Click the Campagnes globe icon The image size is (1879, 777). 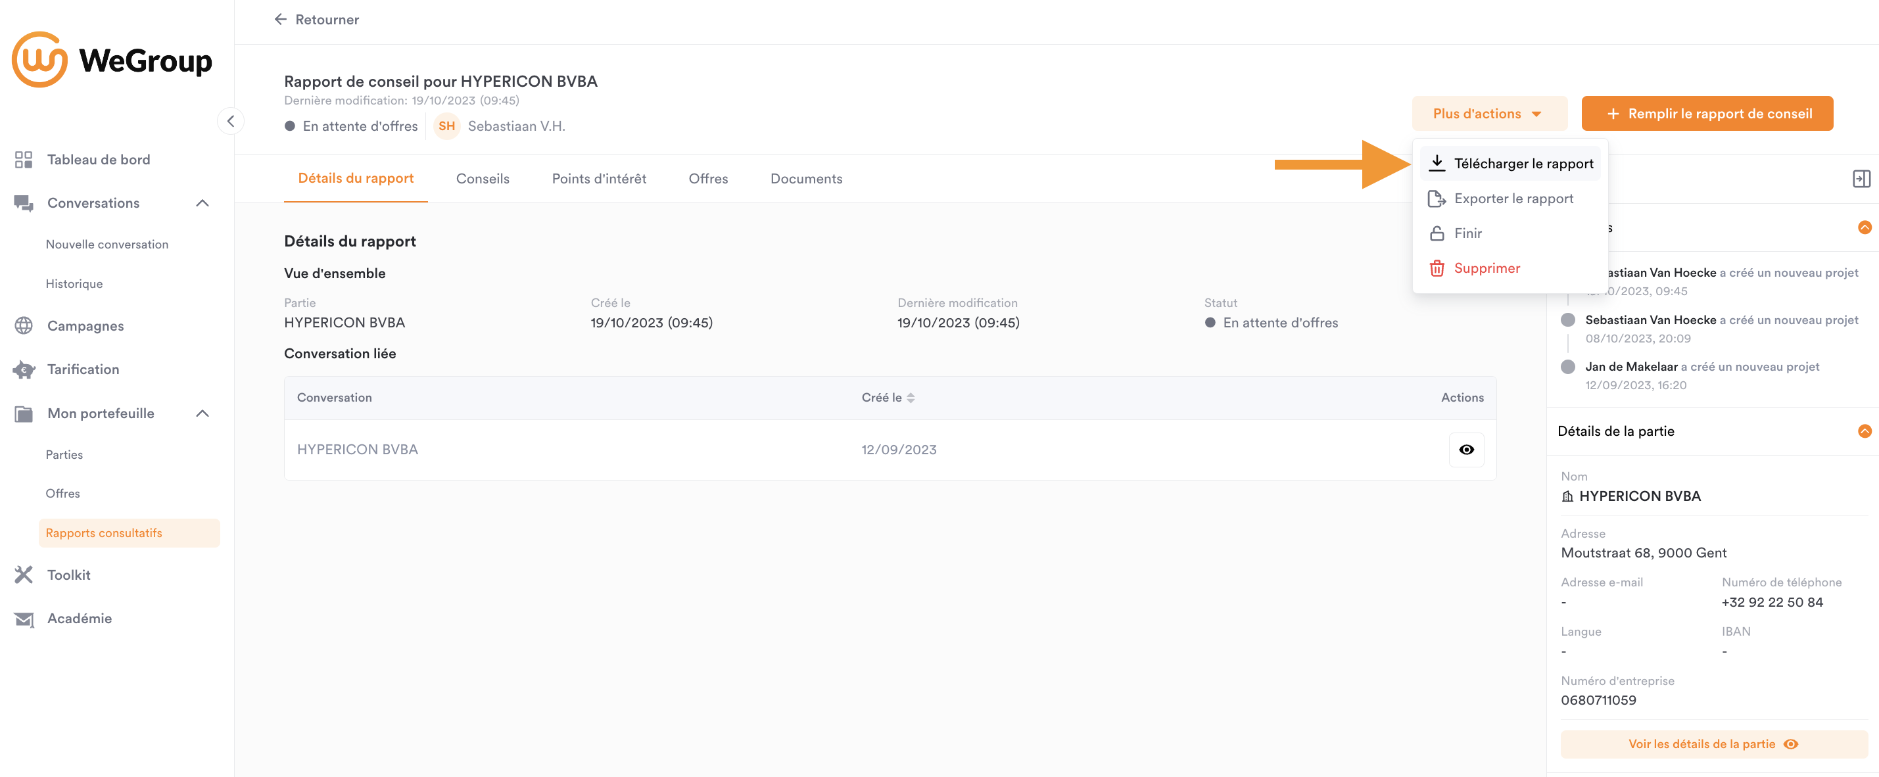24,325
